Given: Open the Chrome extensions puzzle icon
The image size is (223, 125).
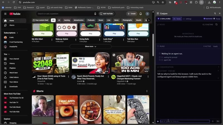Looking at the screenshot, I should (x=196, y=2).
